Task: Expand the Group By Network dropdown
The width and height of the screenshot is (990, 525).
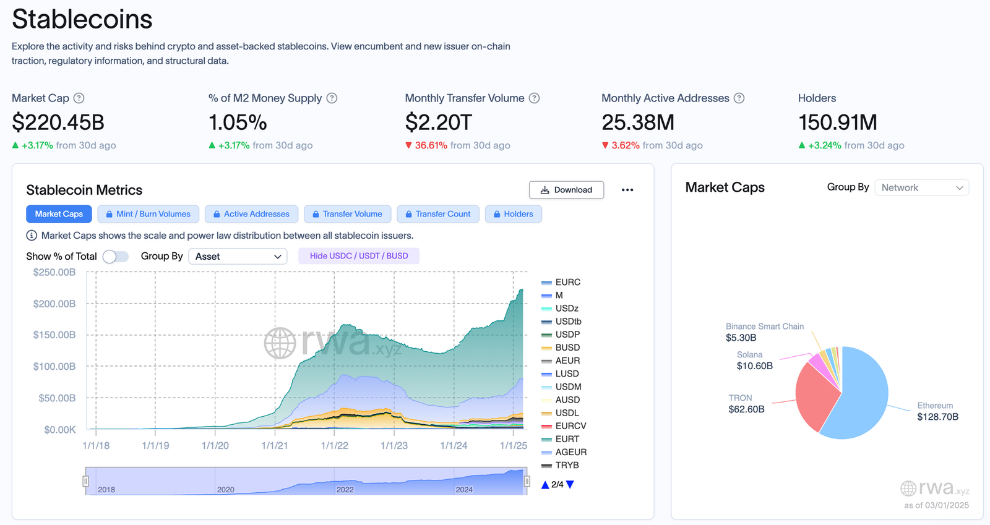Action: [922, 187]
